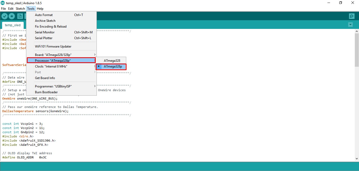Choose Archive Sketch menu entry

[x=61, y=21]
